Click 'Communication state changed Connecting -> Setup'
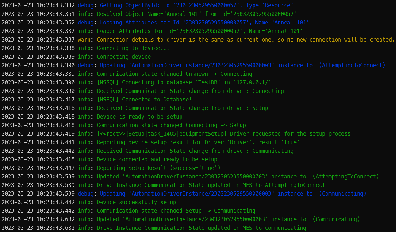Image resolution: width=396 pixels, height=232 pixels. click(x=124, y=125)
